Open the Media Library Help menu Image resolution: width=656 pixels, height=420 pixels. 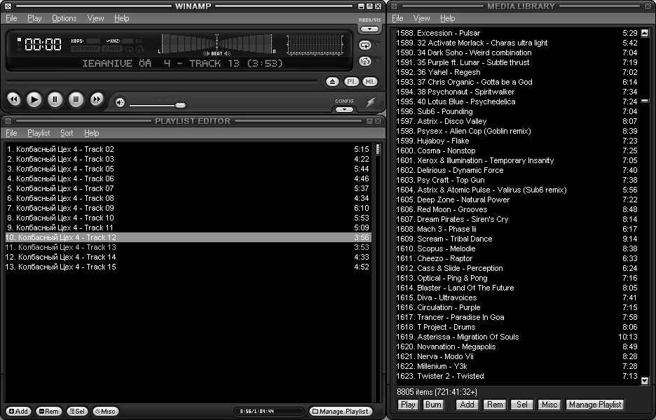448,18
